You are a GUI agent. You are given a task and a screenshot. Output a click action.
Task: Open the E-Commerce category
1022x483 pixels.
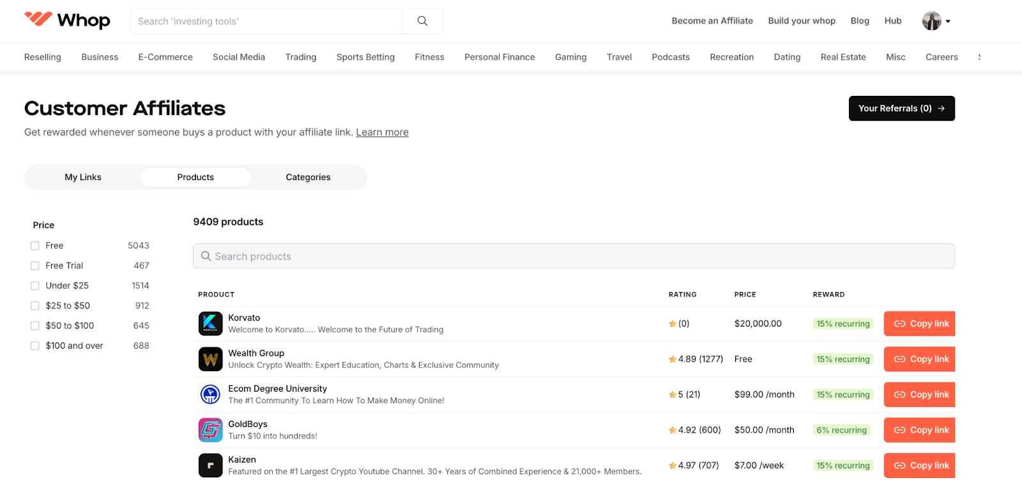(165, 57)
